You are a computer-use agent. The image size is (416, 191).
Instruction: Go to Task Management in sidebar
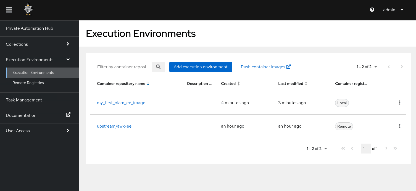24,100
